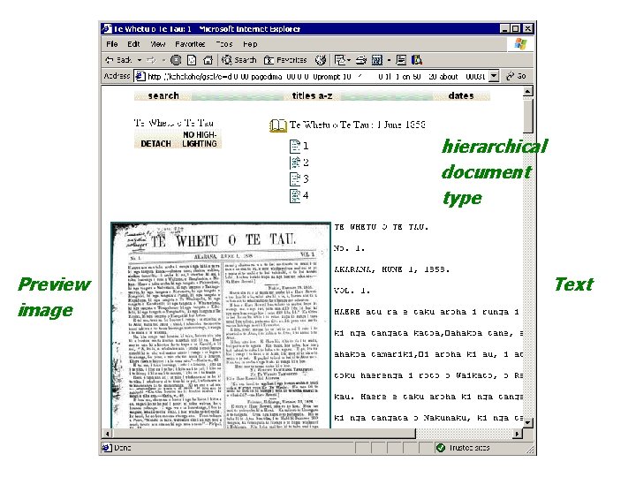Open Mail button dropdown arrow
This screenshot has width=636, height=477.
point(349,60)
